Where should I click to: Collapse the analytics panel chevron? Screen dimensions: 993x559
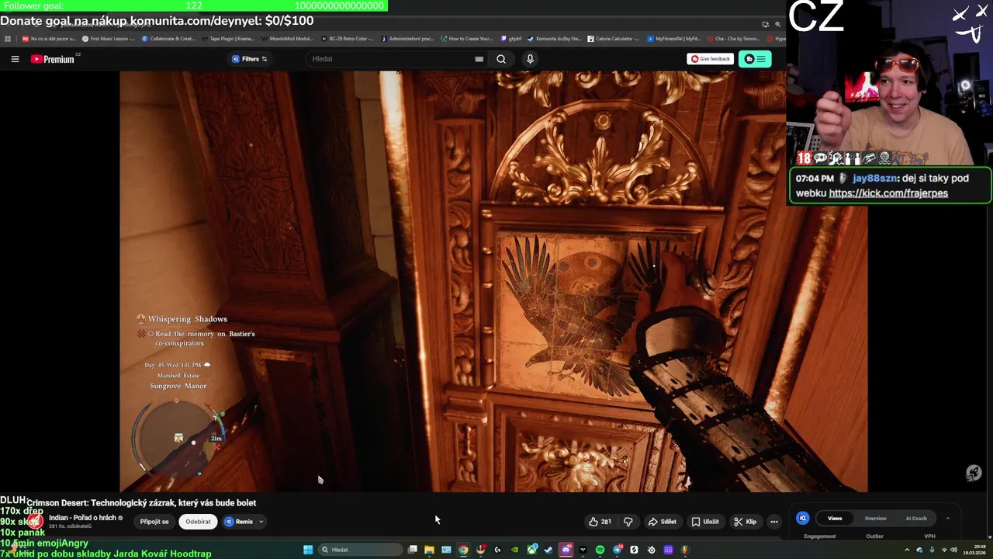tap(947, 518)
